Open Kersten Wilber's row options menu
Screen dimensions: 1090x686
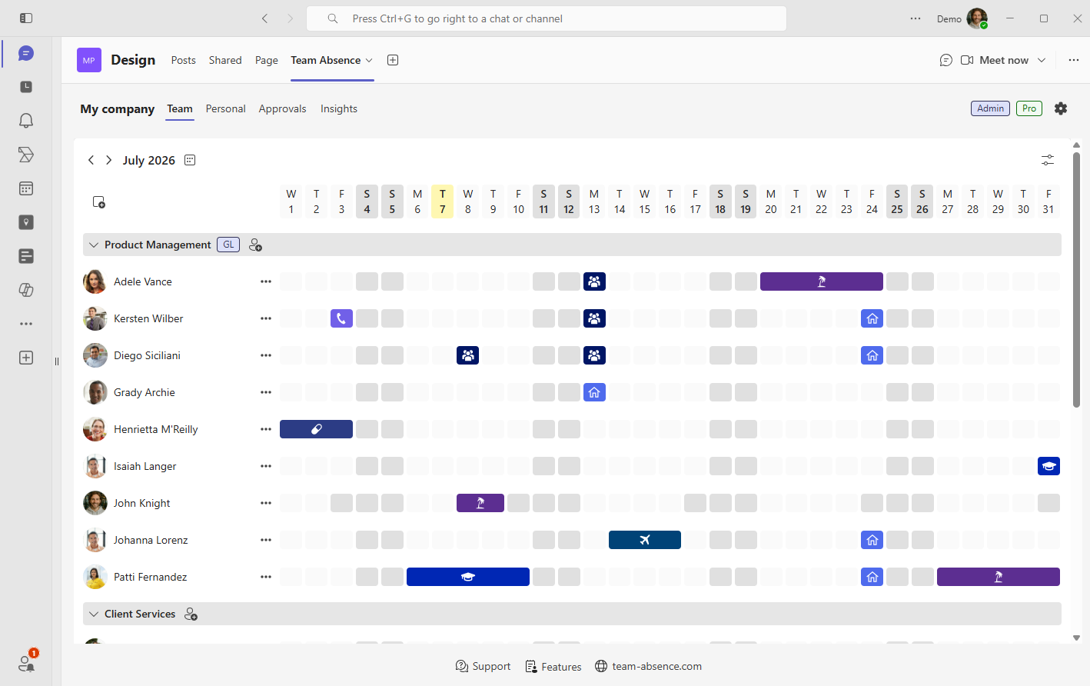(266, 318)
